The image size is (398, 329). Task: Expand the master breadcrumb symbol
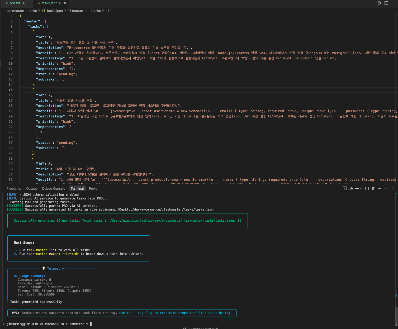[75, 11]
